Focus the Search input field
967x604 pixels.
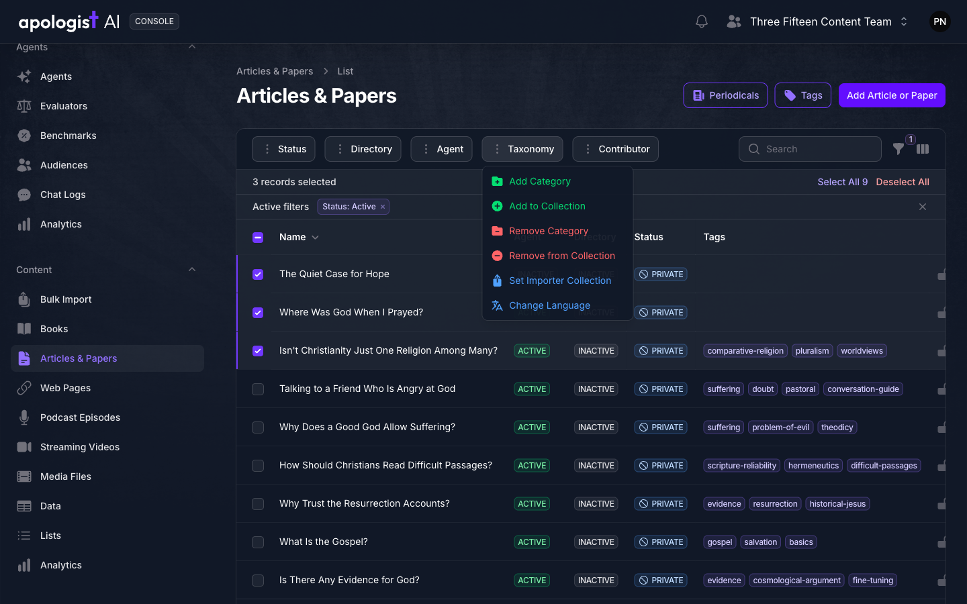click(810, 149)
